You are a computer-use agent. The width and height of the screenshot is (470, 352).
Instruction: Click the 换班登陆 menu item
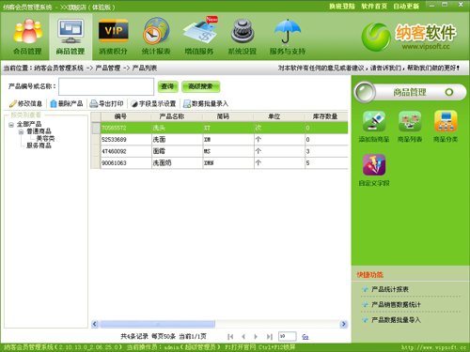tap(342, 7)
